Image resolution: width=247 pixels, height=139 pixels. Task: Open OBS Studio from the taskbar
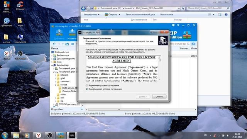49,136
